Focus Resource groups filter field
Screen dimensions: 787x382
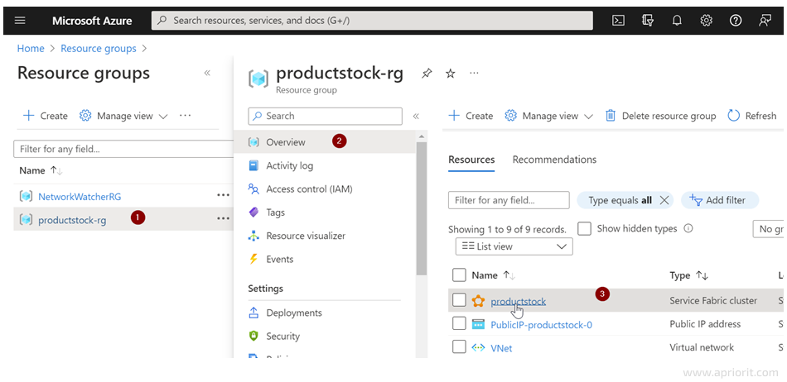(123, 149)
